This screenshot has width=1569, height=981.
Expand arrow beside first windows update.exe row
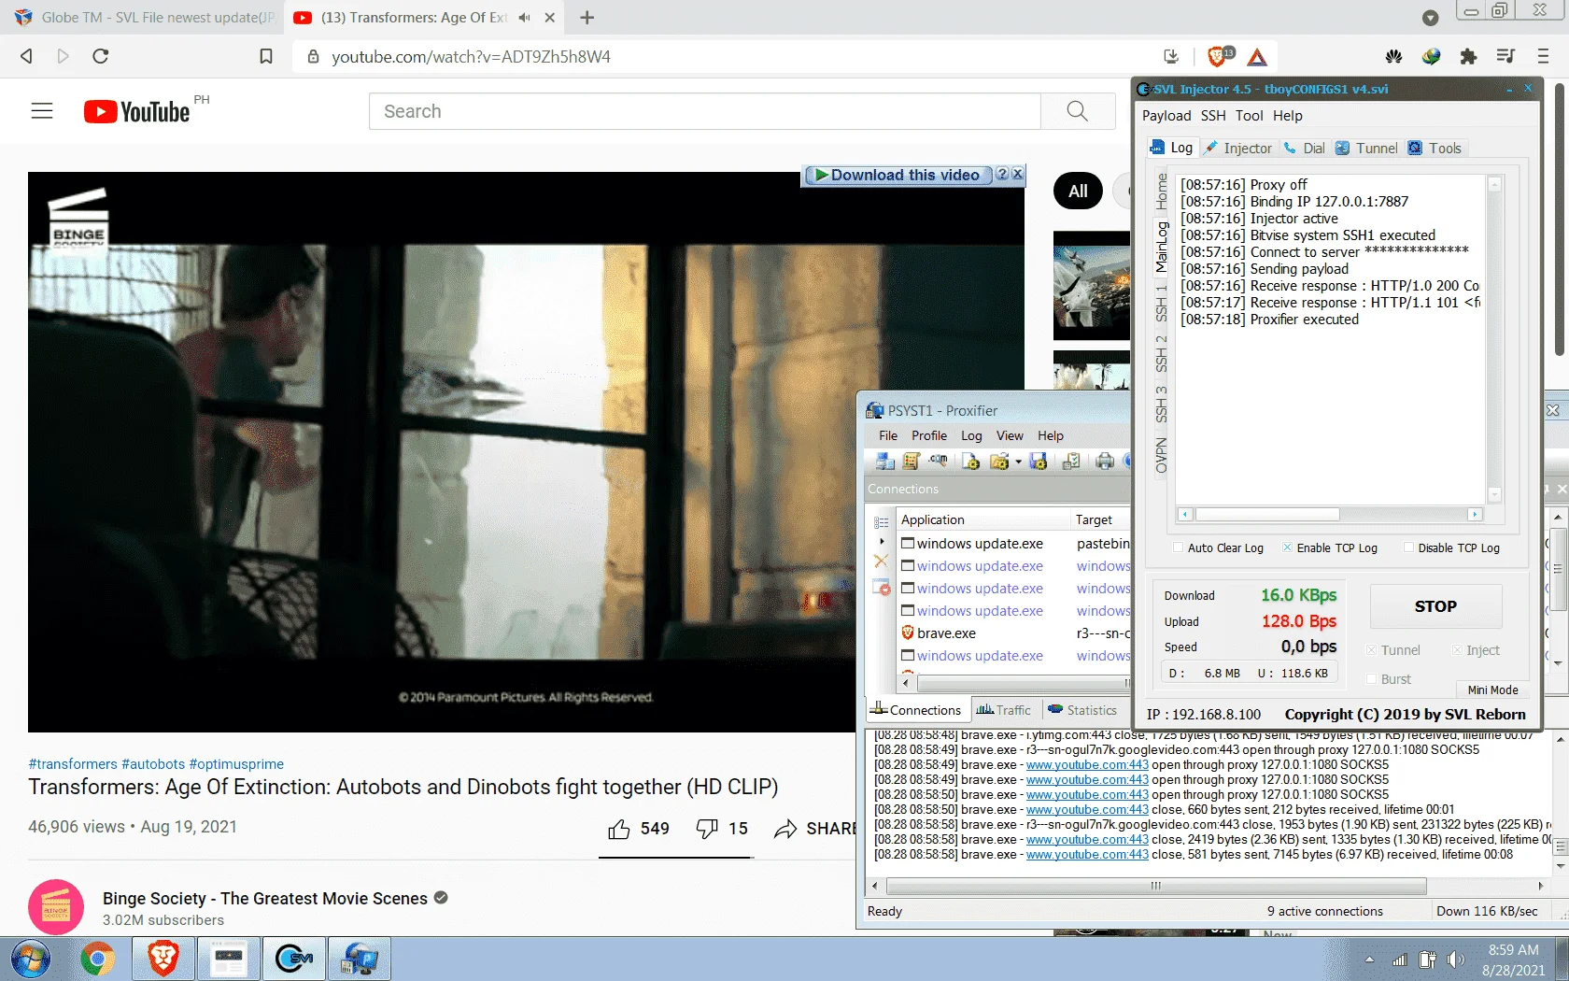click(x=882, y=542)
